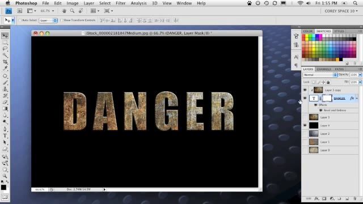Hide the Layer 3 copy layer
The width and height of the screenshot is (363, 204).
305,90
